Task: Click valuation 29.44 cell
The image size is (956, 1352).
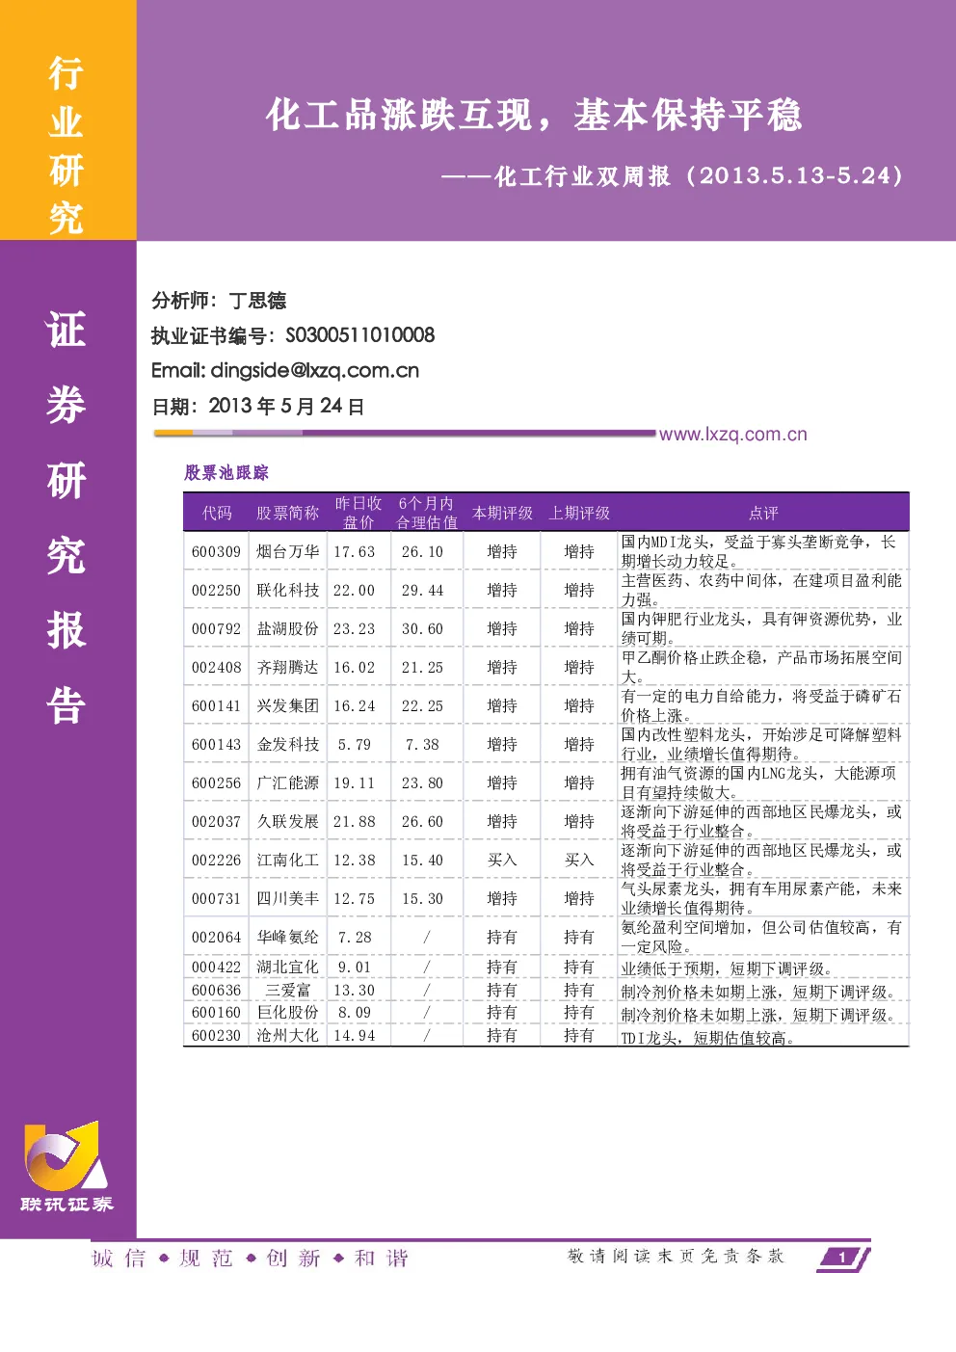Action: tap(422, 590)
